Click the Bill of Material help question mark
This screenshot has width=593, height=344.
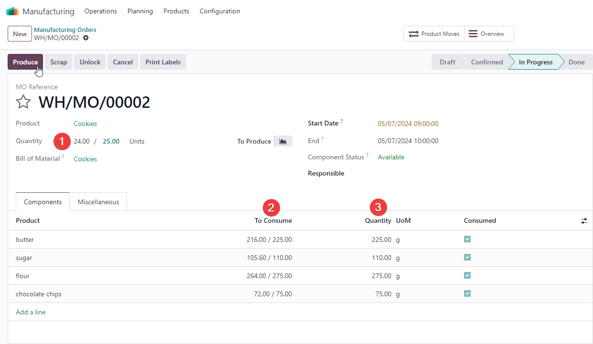(x=63, y=157)
